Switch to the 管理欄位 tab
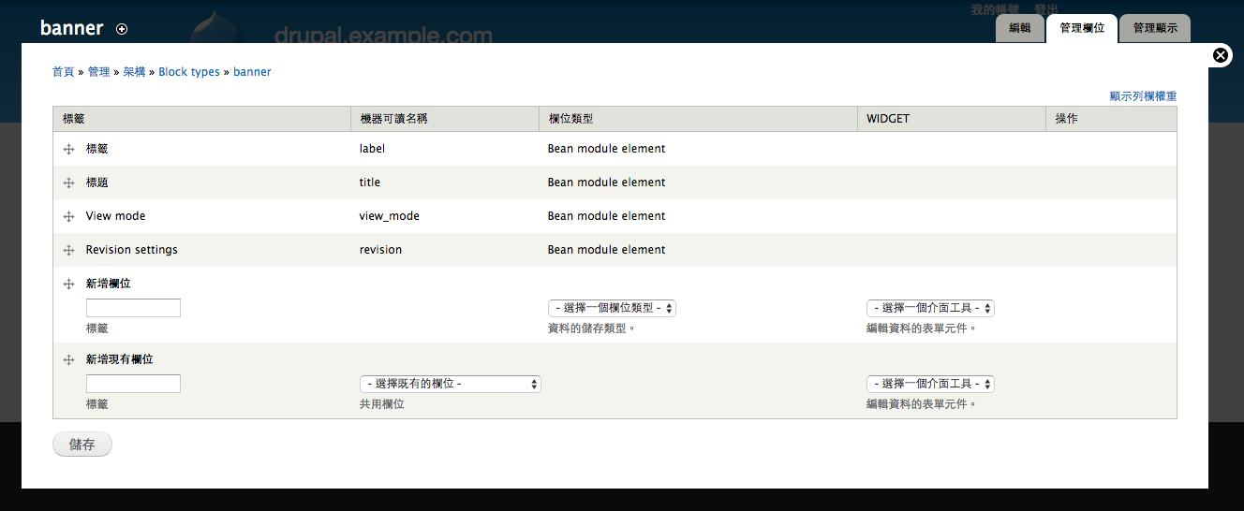This screenshot has height=511, width=1244. [1082, 28]
